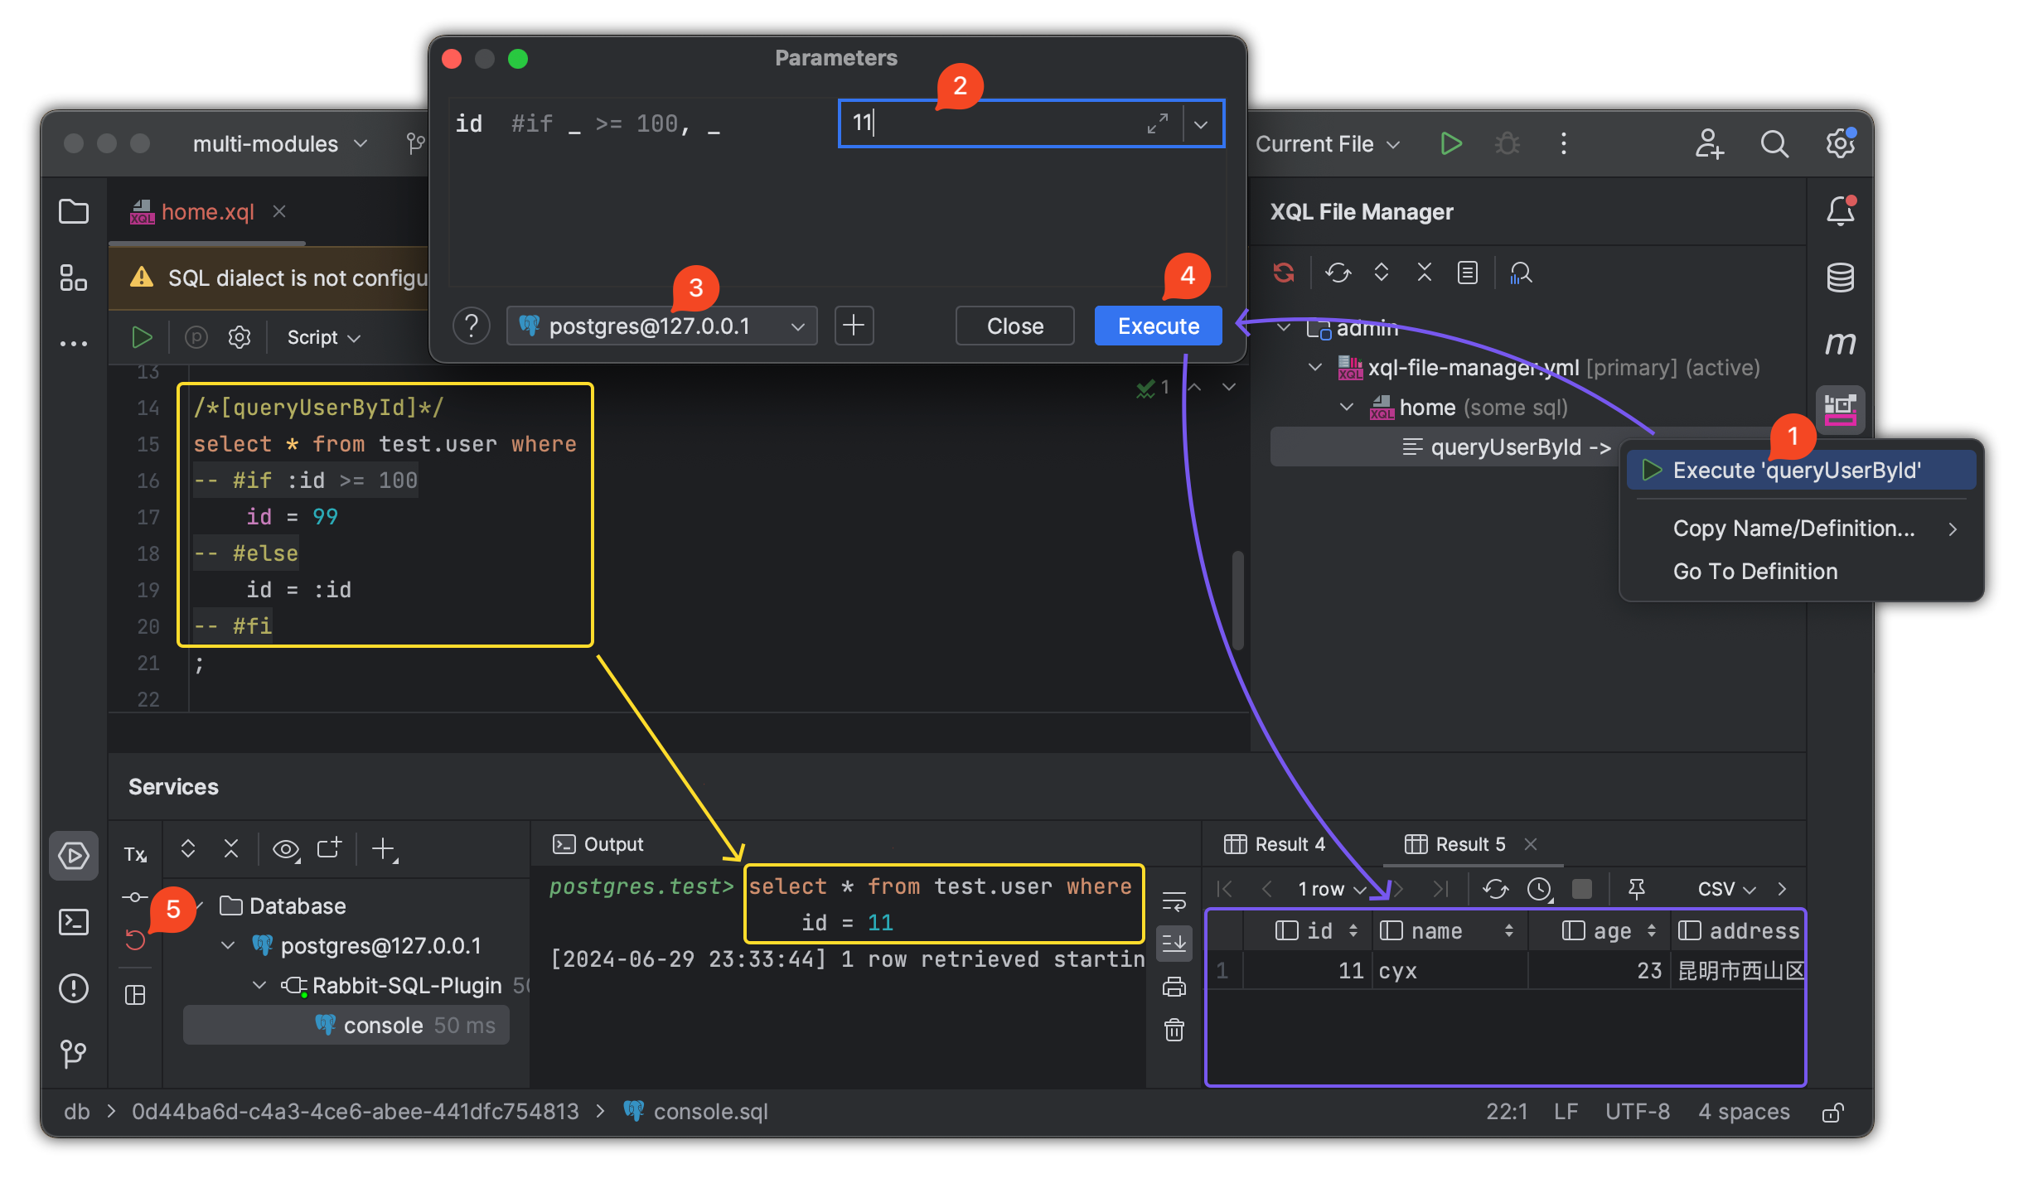Collapse xql-file-manager.yml tree node

1315,367
